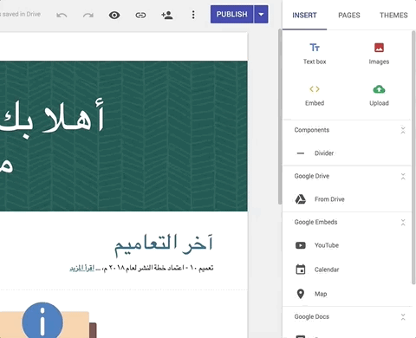
Task: Follow the underlined Arabic read-more link
Action: 82,269
